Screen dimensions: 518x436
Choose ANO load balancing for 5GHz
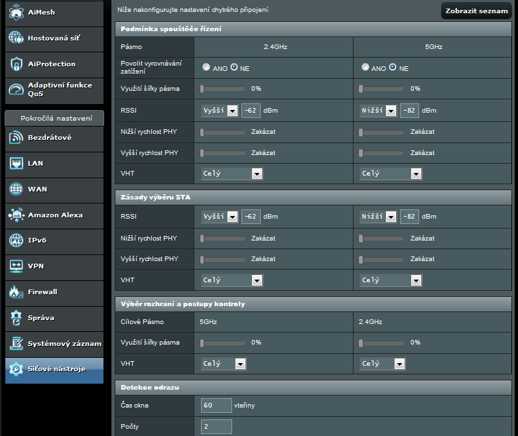[365, 68]
